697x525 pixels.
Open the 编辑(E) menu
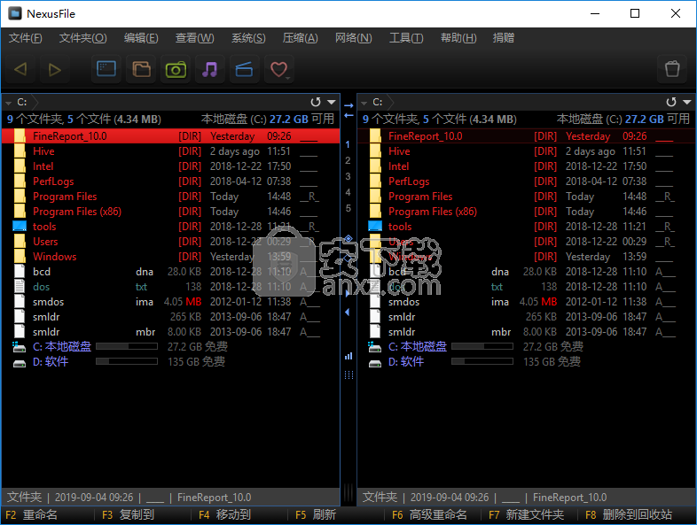click(141, 38)
